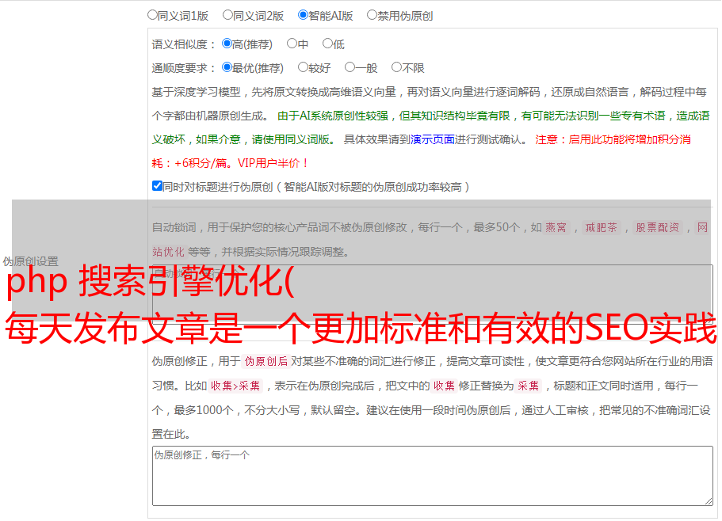Set 通顺度要求 to 不限
The image size is (722, 521).
pyautogui.click(x=396, y=67)
